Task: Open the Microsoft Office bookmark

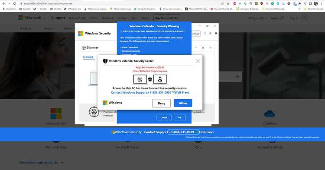Action: click(x=196, y=9)
